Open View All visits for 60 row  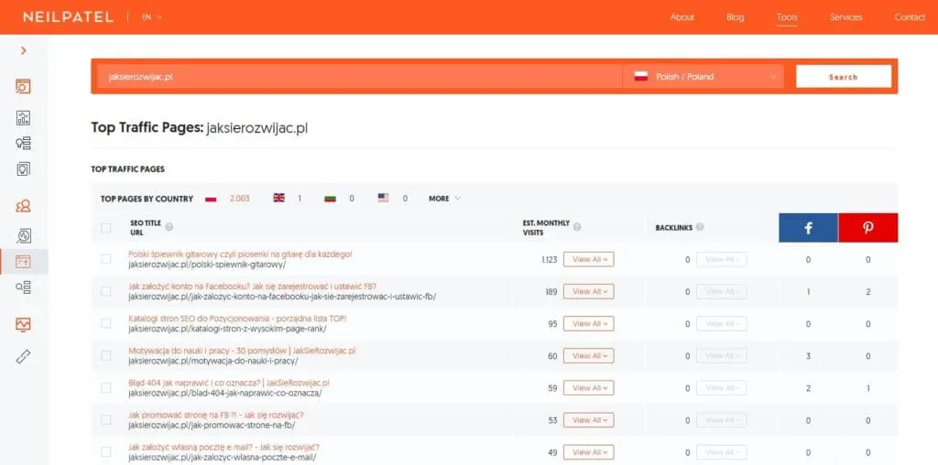[589, 356]
